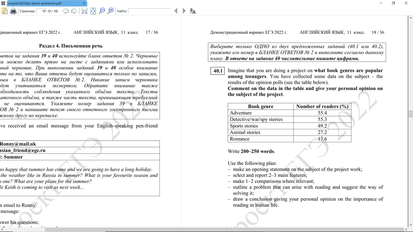
Task: Go to next page arrow
Action: point(74,11)
